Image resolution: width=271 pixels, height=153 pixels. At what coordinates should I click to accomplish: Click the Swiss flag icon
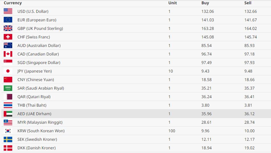point(8,37)
